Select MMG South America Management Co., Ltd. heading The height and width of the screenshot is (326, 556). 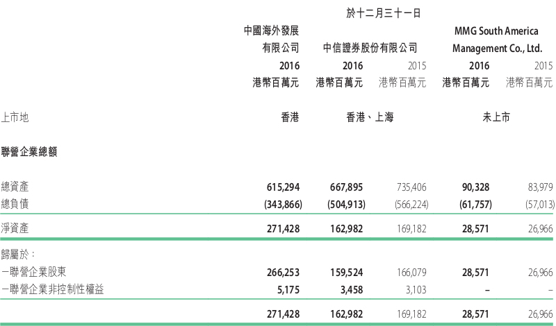click(x=497, y=40)
